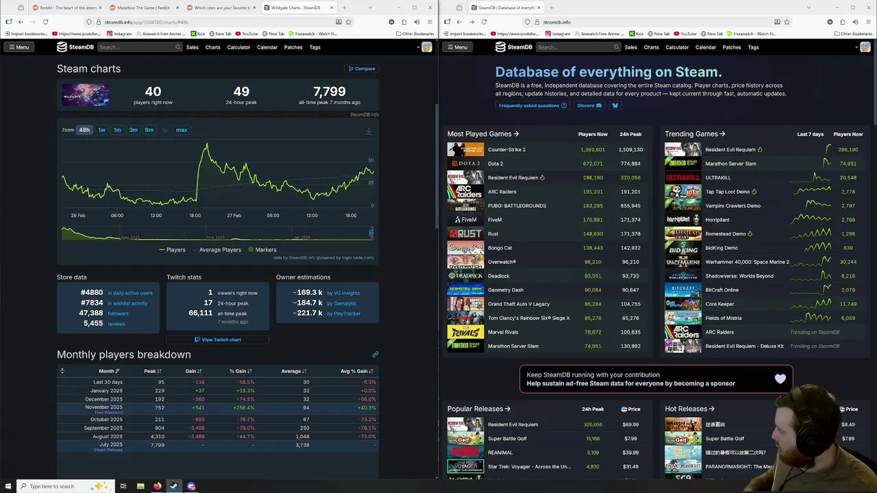Image resolution: width=877 pixels, height=493 pixels.
Task: Bookmark this page star in left browser
Action: [348, 22]
